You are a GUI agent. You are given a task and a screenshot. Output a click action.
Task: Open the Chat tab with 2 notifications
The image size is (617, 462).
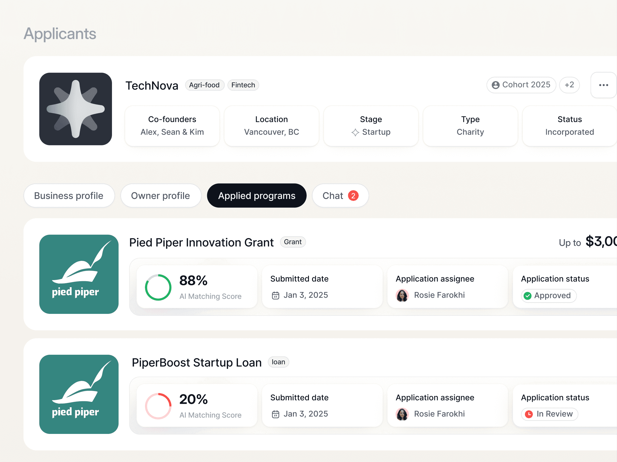(x=340, y=196)
